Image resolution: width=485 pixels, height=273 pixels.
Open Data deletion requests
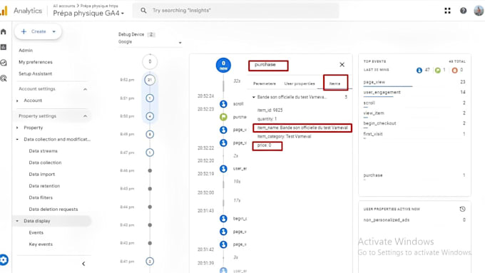point(53,210)
